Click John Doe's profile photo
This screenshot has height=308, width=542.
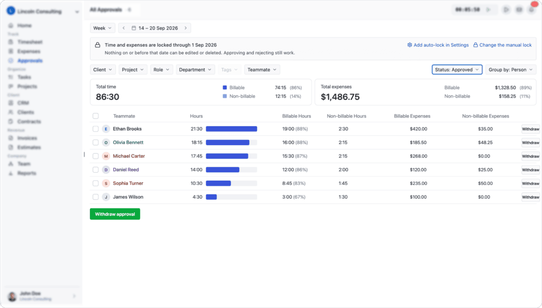coord(12,296)
